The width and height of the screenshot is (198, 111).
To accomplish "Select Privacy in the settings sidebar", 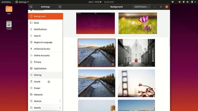I will tap(45, 62).
